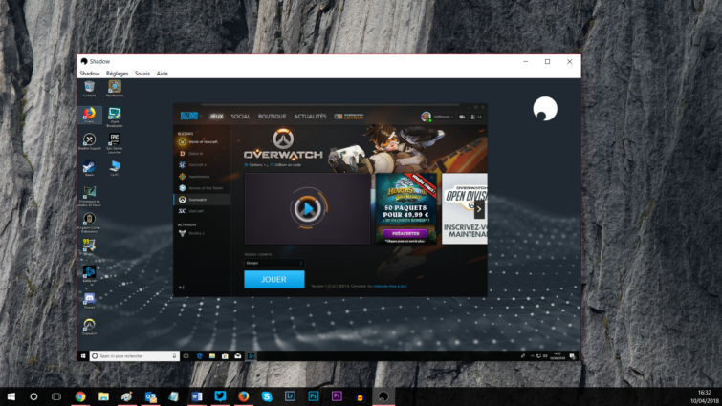Open the 3D Vision photo viewer shortcut

click(x=89, y=196)
